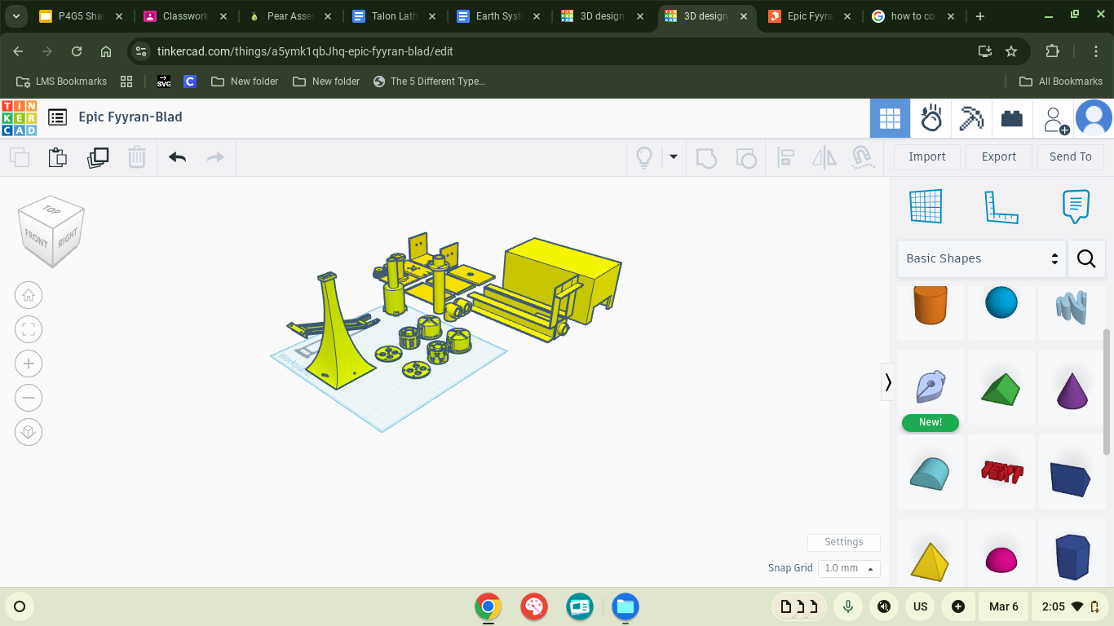Open the Sim Lab icon
This screenshot has width=1114, height=626.
tap(931, 119)
